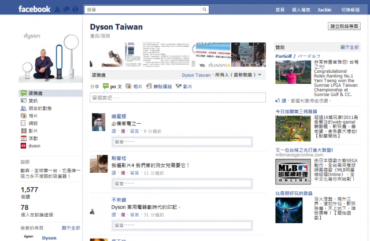Click comment box under Dyson 家用電器 post
This screenshot has width=370, height=241.
click(182, 225)
